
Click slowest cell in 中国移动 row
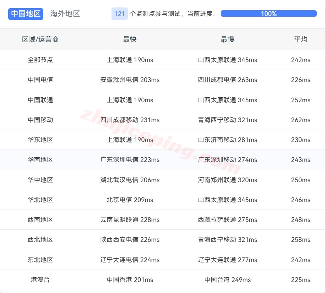pos(227,120)
